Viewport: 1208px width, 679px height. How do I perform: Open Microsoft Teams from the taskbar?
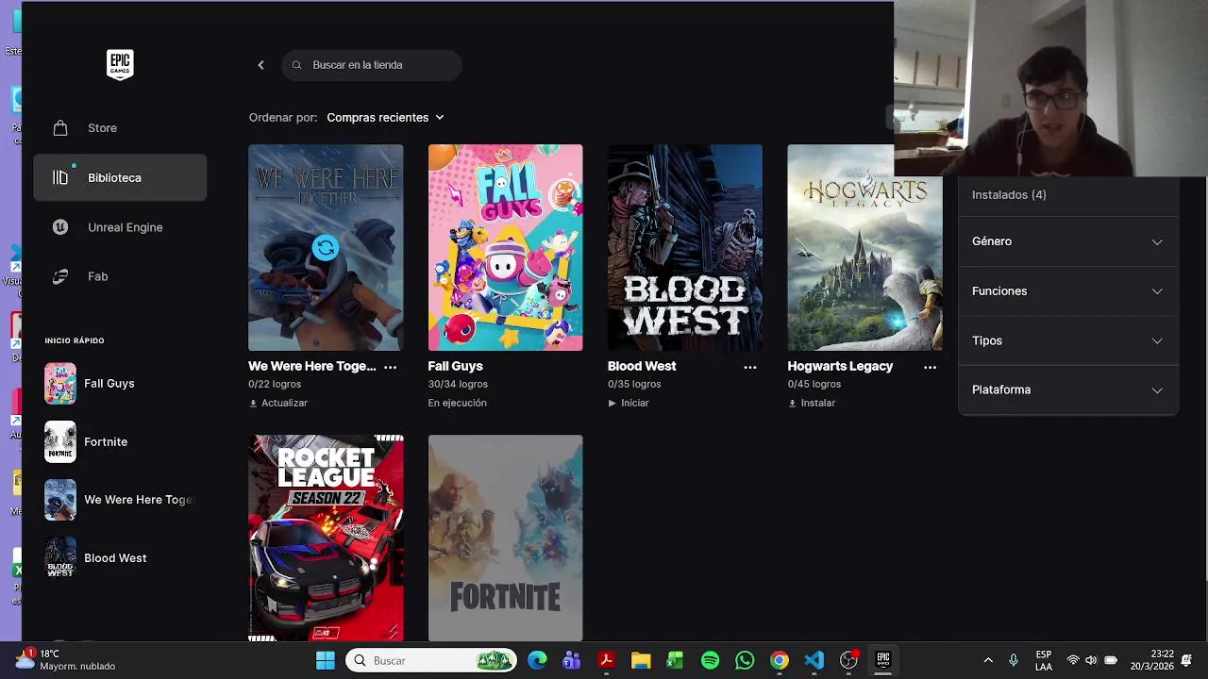point(572,660)
